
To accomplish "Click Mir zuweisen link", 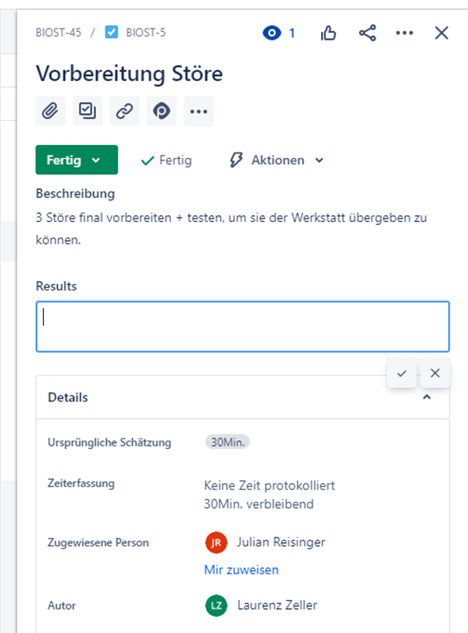I will click(242, 570).
